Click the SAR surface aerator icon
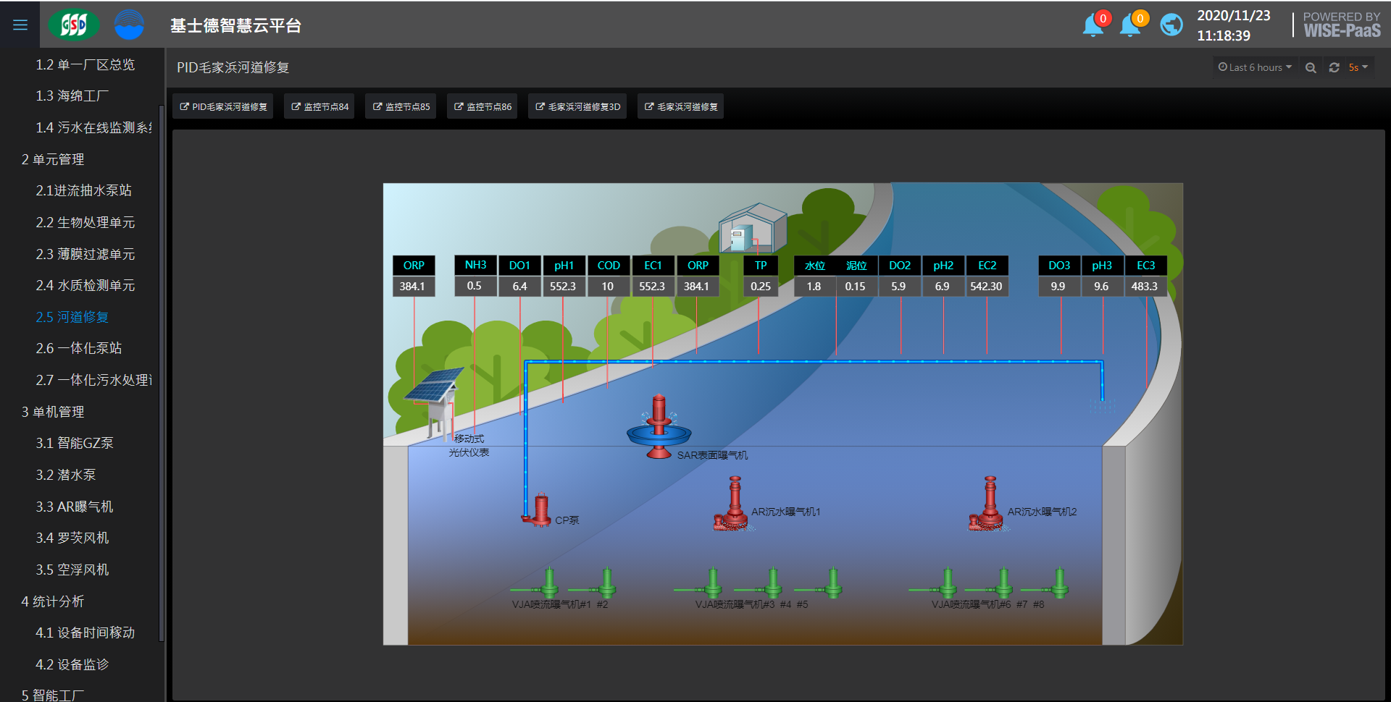This screenshot has height=702, width=1391. (x=659, y=428)
